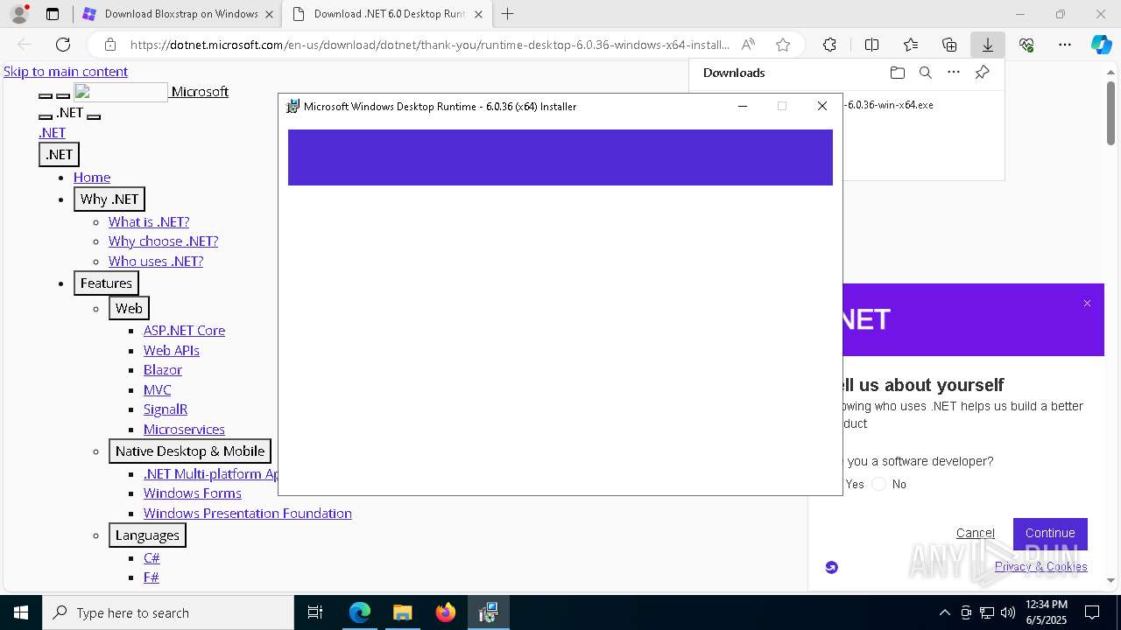This screenshot has height=630, width=1121.
Task: Open the Favorites list icon
Action: point(911,45)
